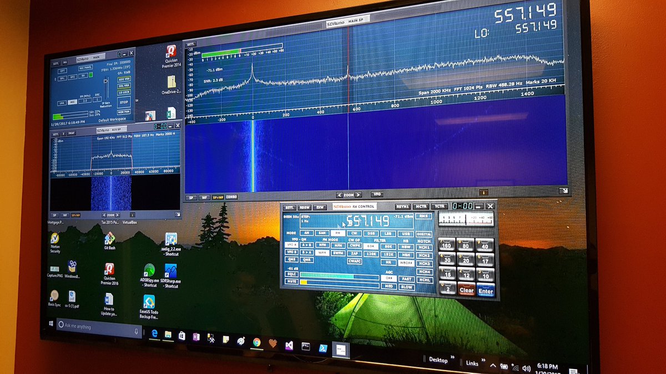Open Quicken Premier 2016 desktop icon
This screenshot has width=666, height=374.
(x=109, y=274)
